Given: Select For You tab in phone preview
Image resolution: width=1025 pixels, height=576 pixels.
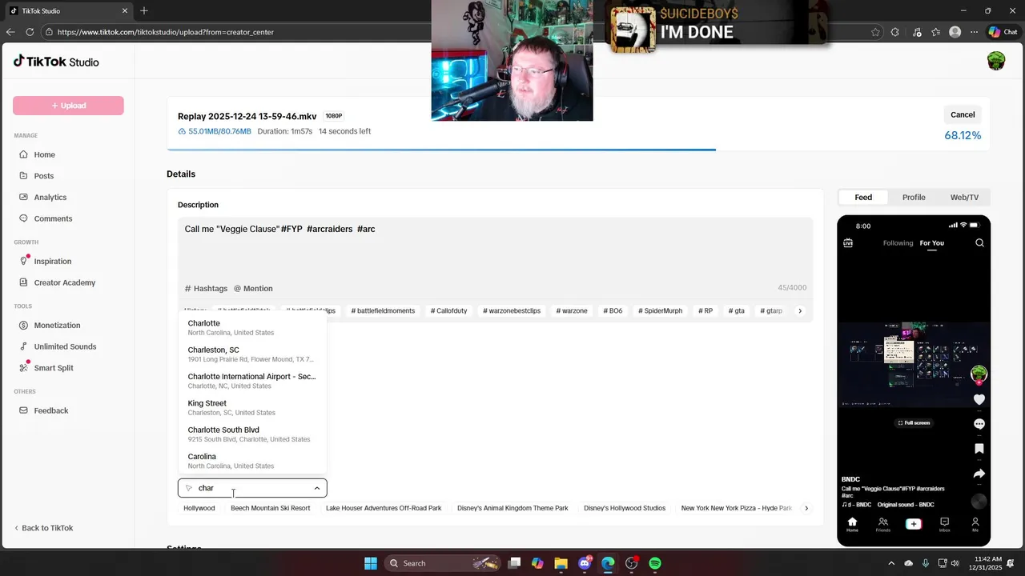Looking at the screenshot, I should (931, 243).
